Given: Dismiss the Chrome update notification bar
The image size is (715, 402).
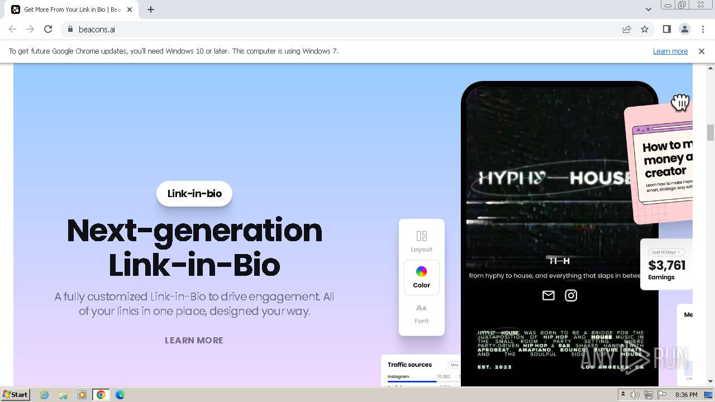Looking at the screenshot, I should pyautogui.click(x=702, y=51).
